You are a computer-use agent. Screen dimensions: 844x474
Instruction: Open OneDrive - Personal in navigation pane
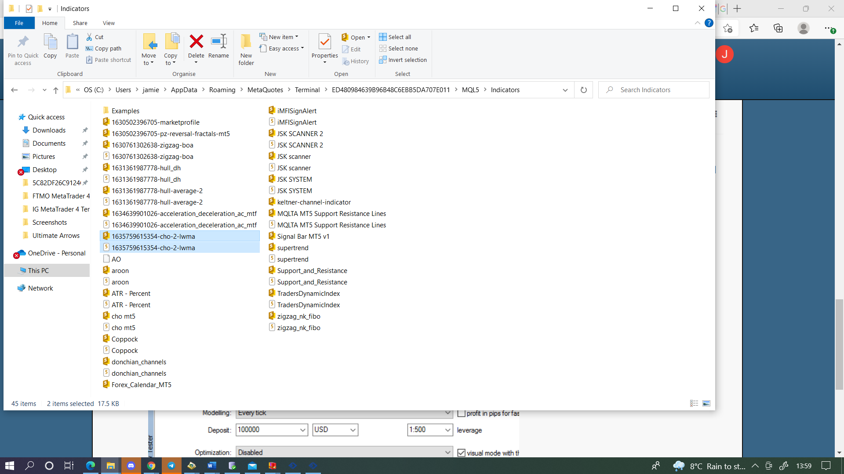pos(57,253)
